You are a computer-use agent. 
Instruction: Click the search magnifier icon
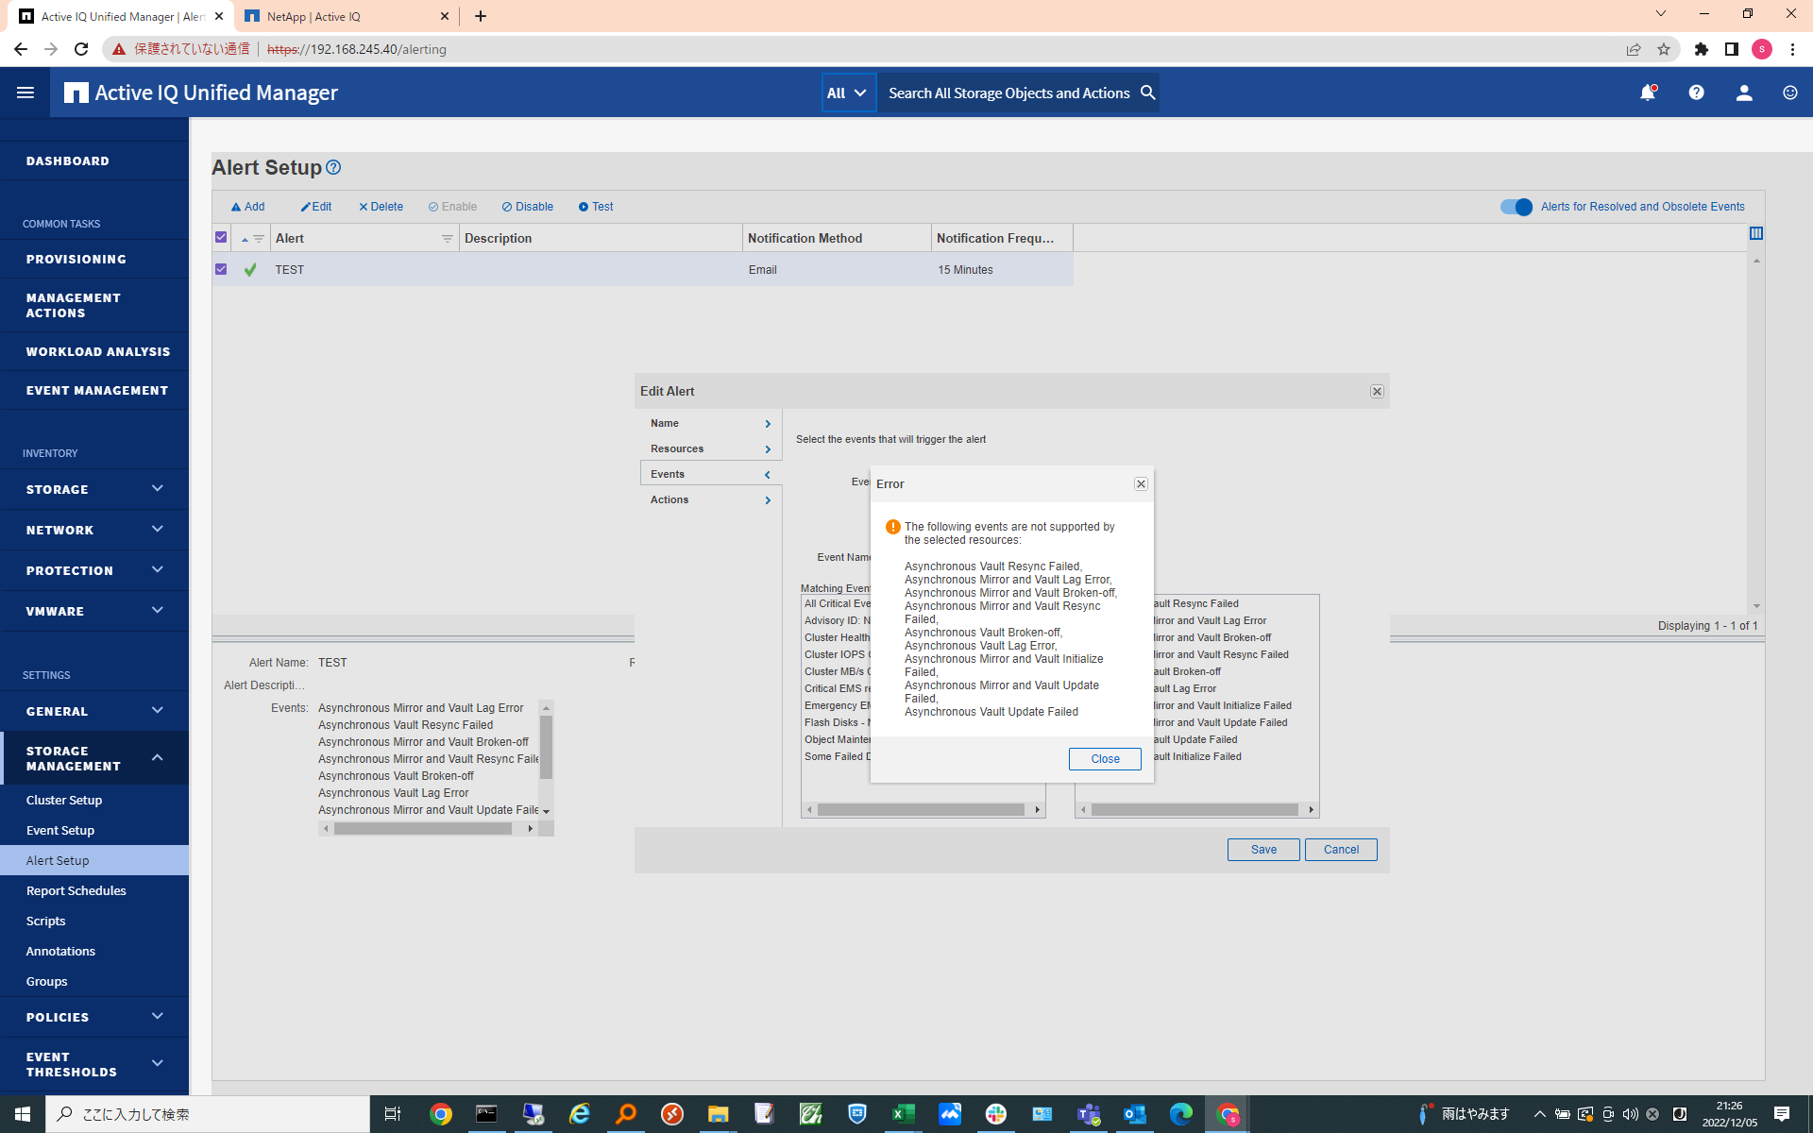tap(1147, 93)
